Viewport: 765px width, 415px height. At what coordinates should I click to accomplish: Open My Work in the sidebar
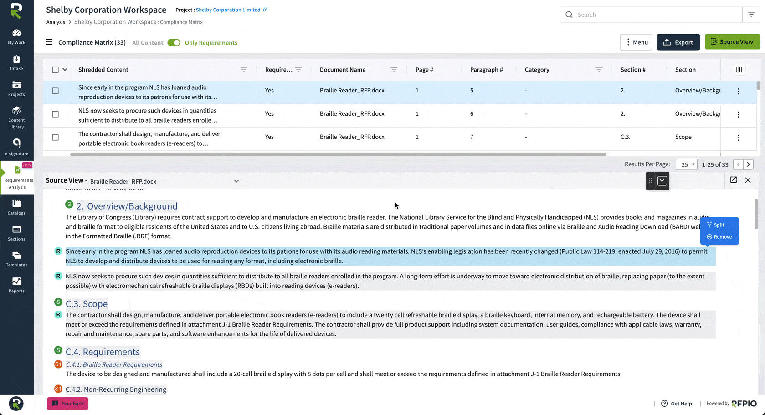click(16, 37)
